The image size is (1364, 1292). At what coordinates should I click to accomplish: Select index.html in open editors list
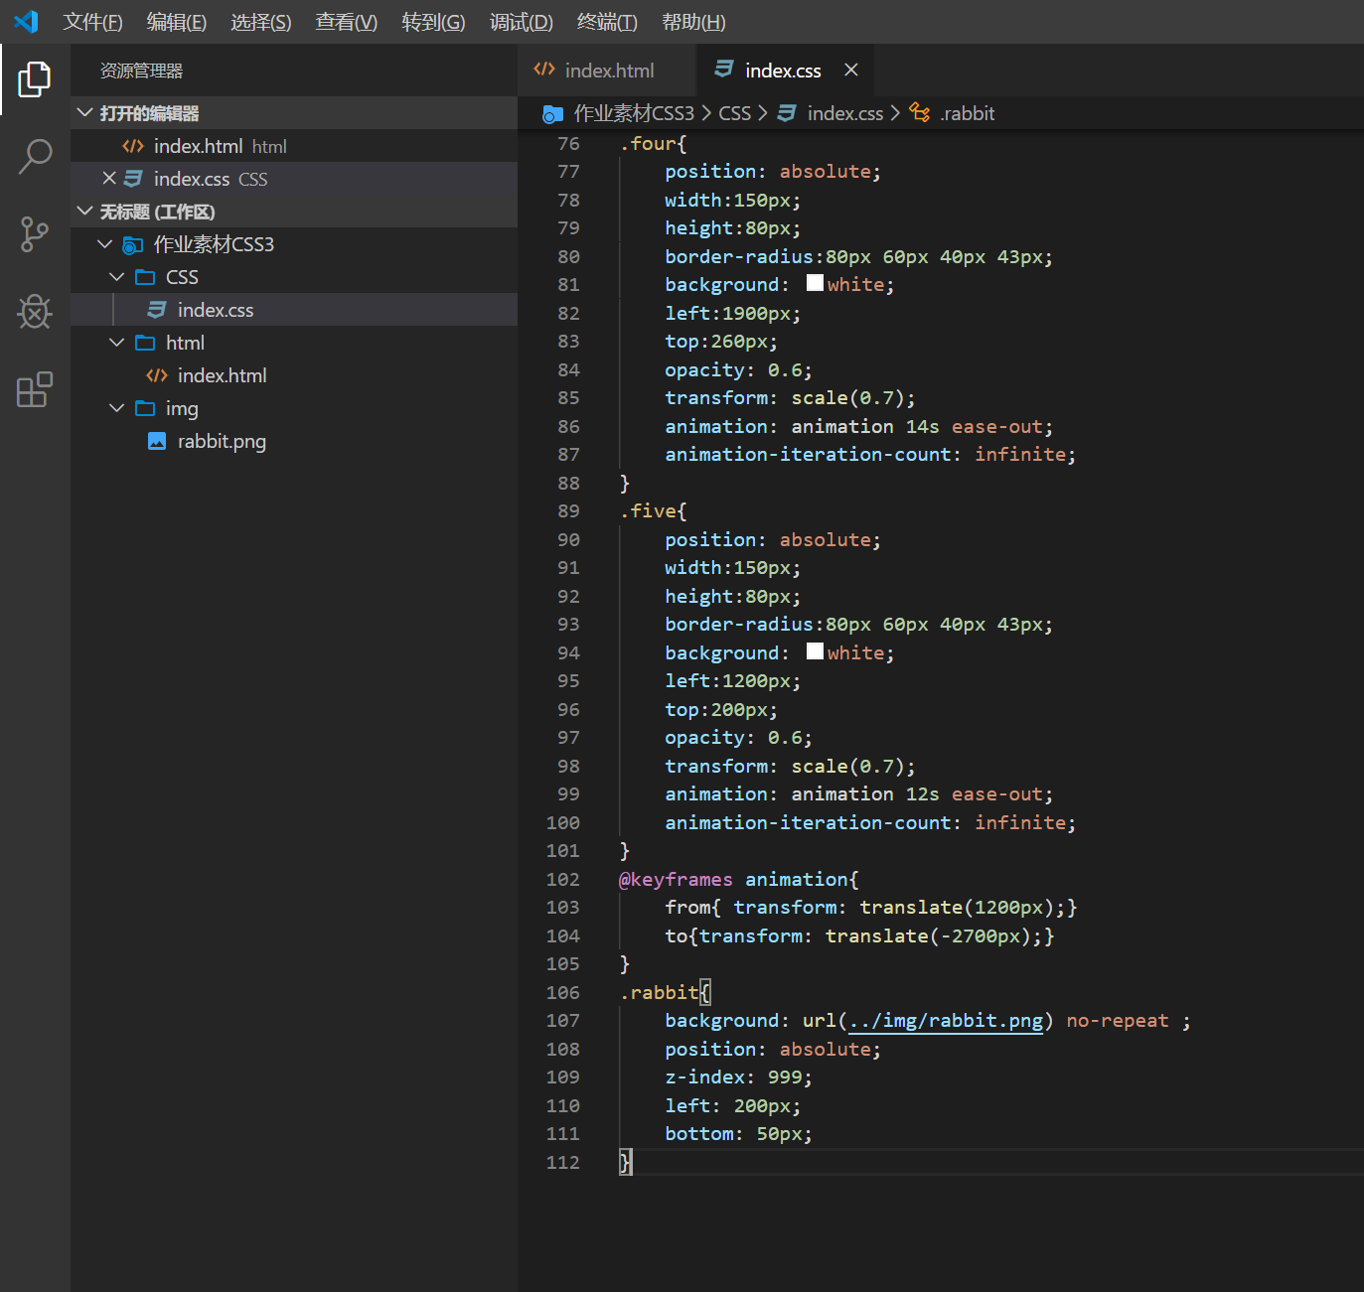[x=294, y=146]
